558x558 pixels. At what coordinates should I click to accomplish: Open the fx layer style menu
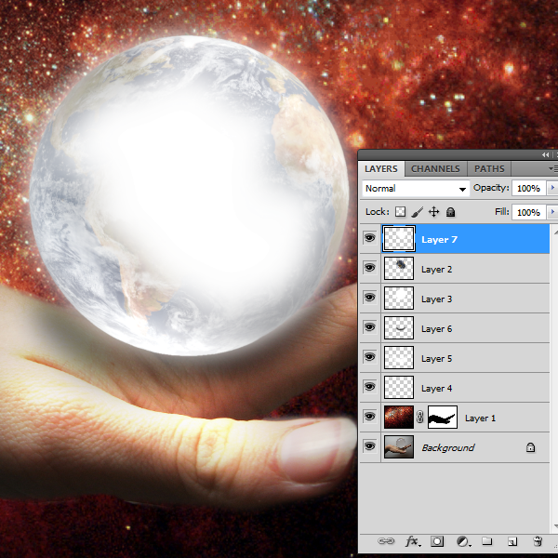tap(413, 541)
